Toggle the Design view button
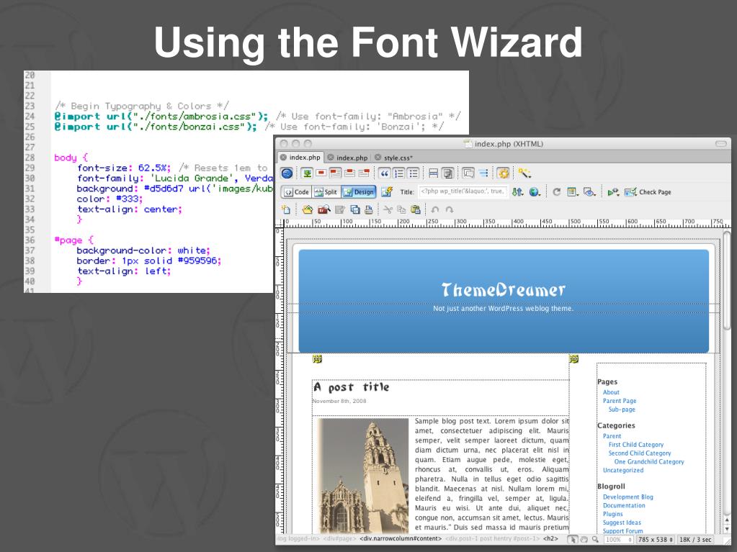This screenshot has width=737, height=552. (x=358, y=192)
